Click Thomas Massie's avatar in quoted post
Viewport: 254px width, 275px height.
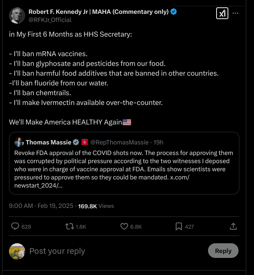click(19, 142)
